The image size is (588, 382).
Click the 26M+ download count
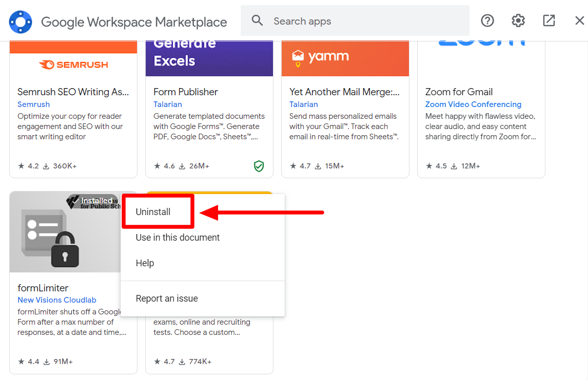[x=194, y=166]
